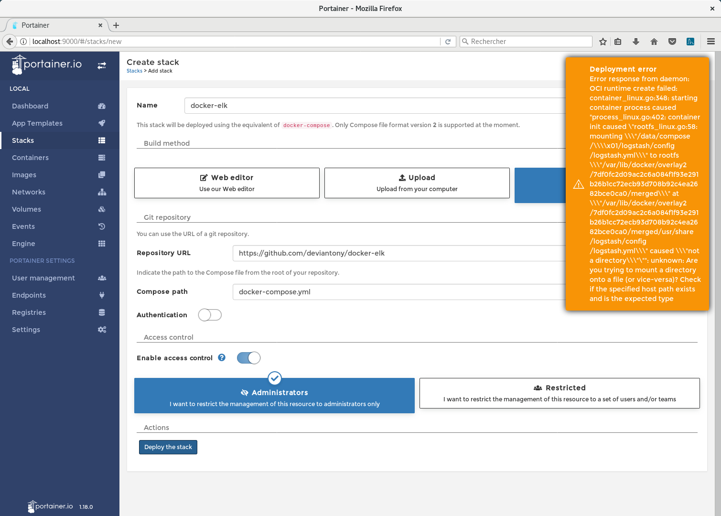The image size is (721, 516).
Task: Open User management settings
Action: (43, 278)
